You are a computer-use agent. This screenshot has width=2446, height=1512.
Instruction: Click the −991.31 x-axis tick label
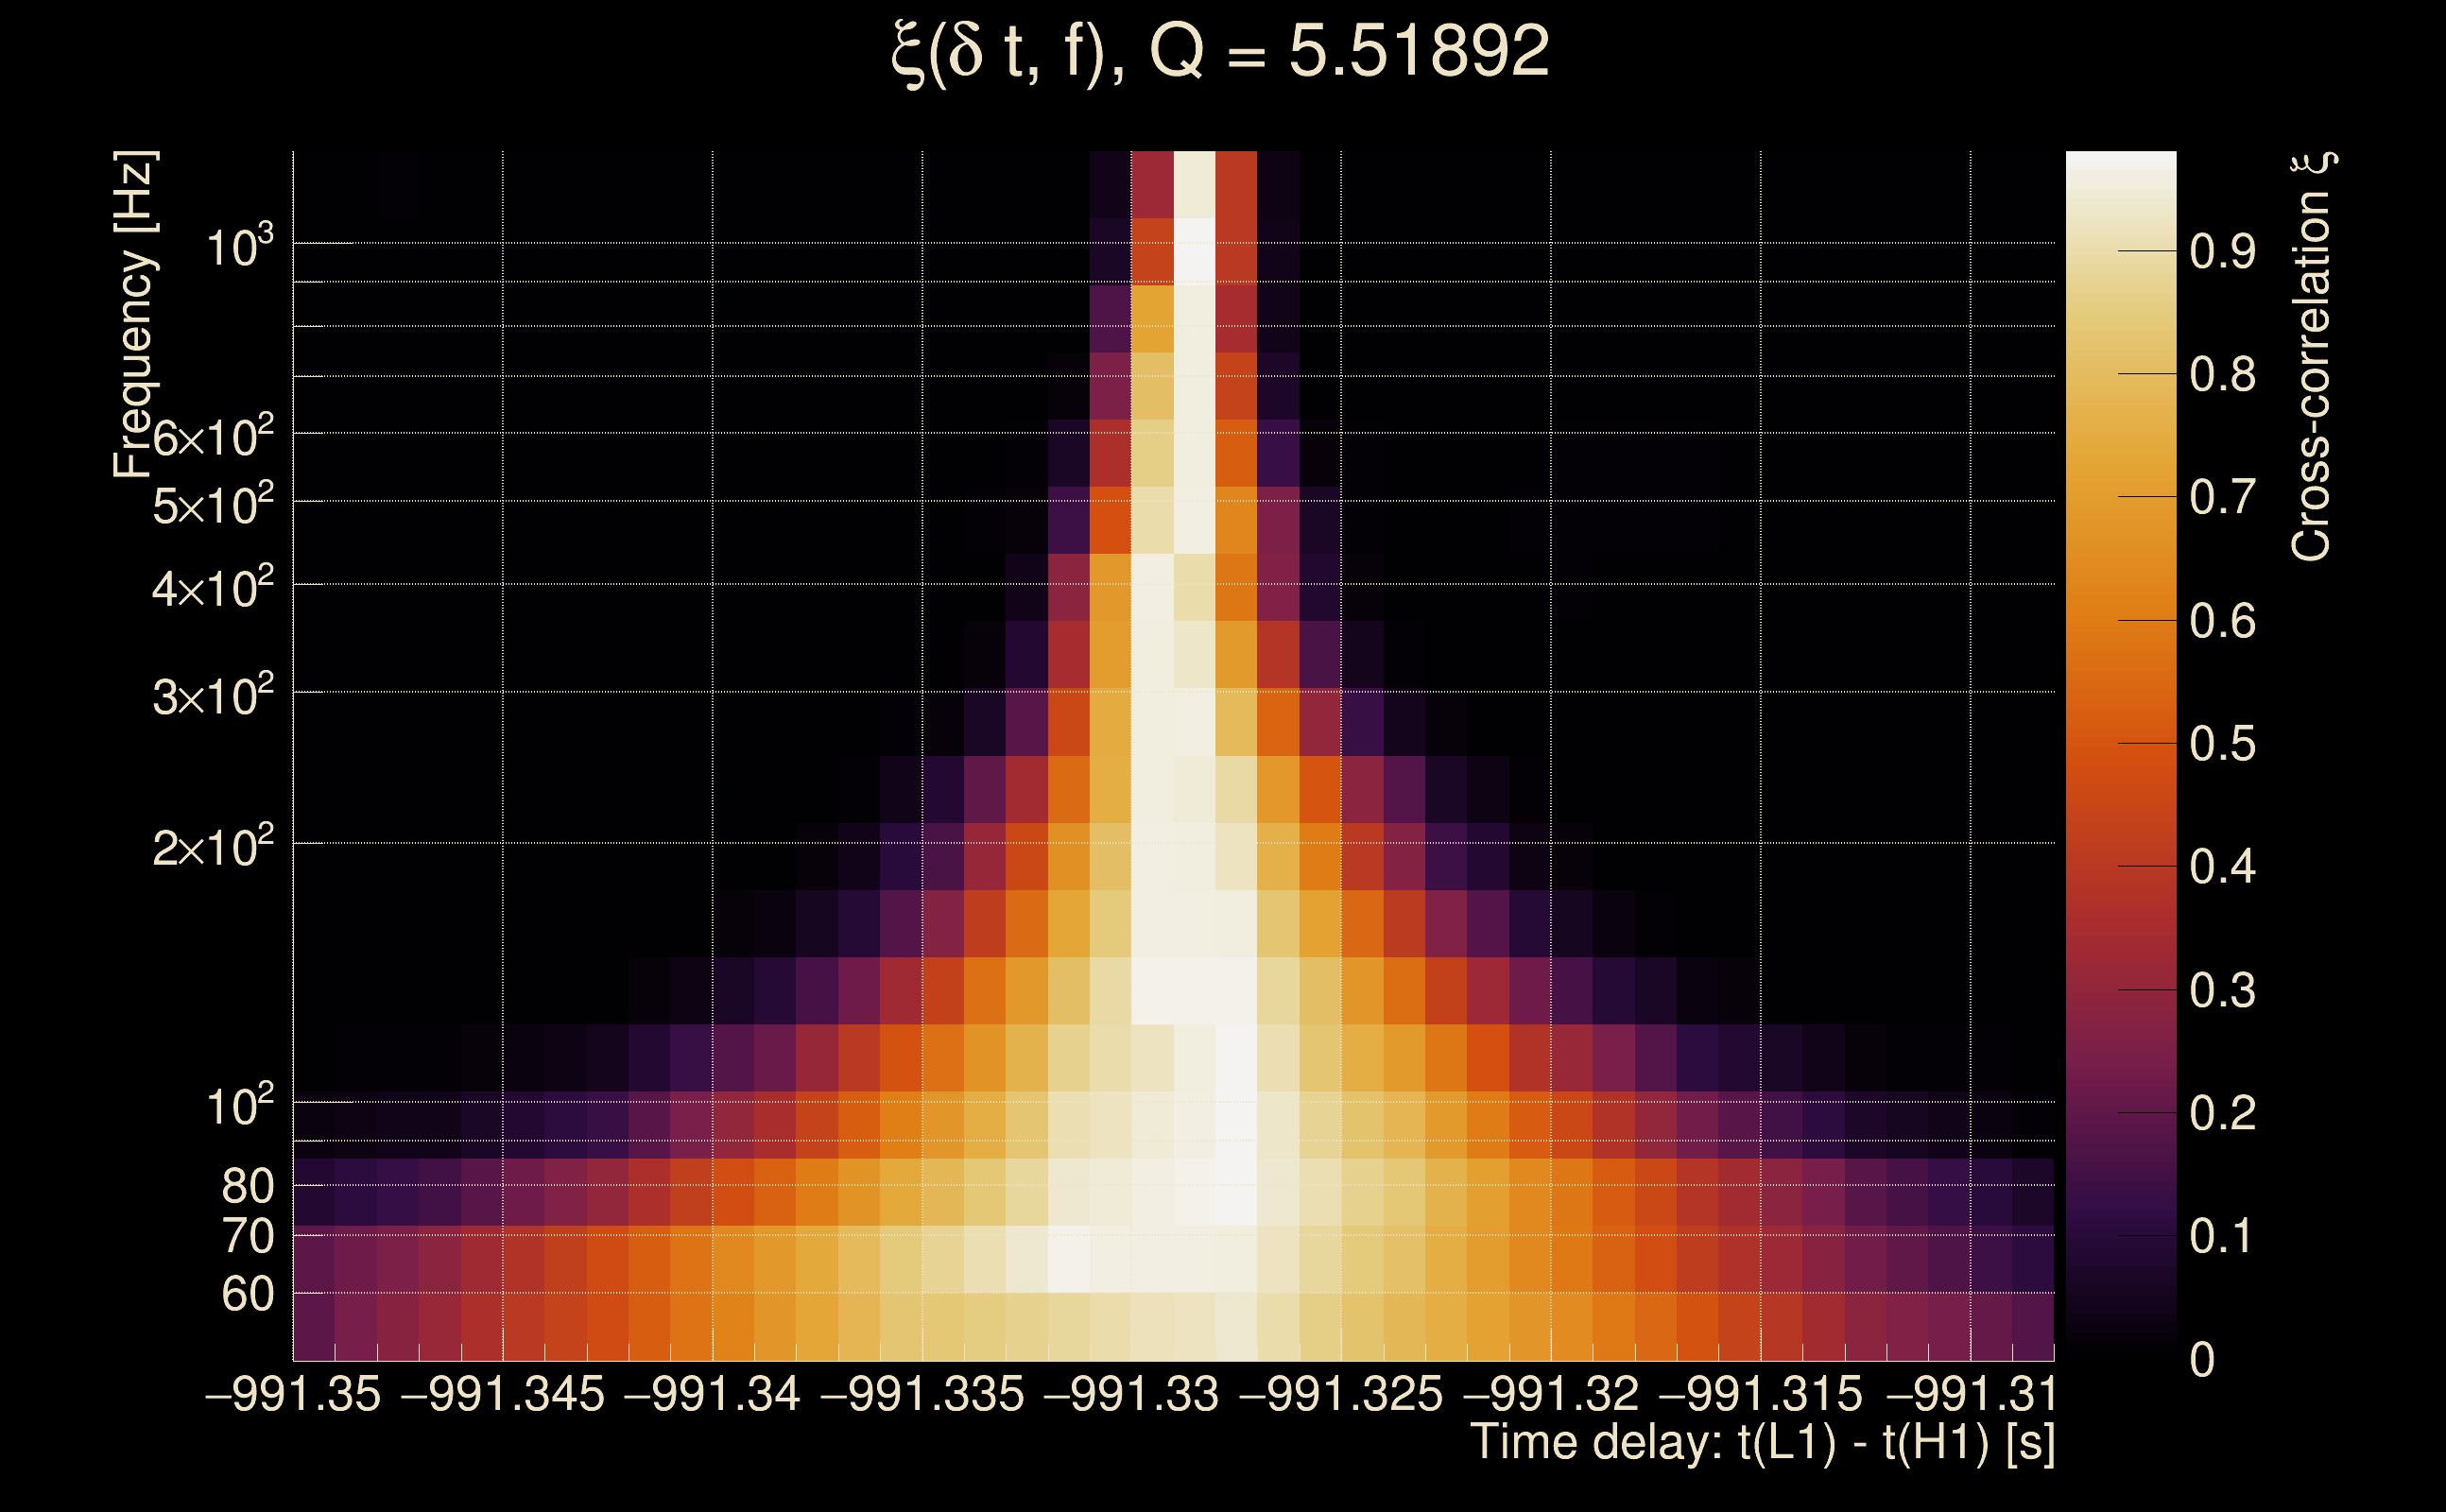[1970, 1395]
